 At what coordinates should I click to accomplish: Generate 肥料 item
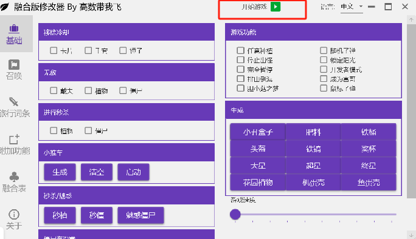313,132
